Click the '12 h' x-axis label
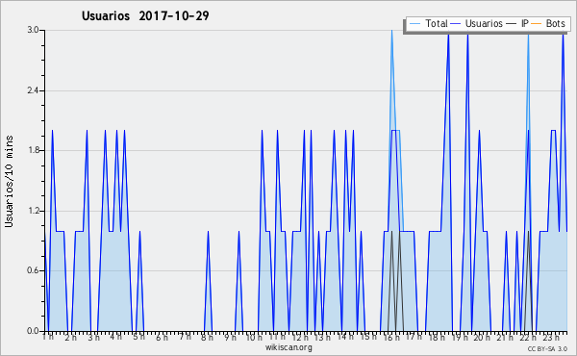 coord(300,337)
